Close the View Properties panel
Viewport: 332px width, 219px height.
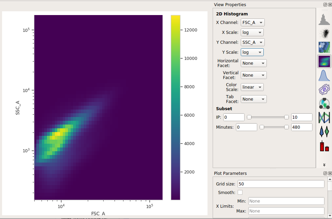[330, 4]
